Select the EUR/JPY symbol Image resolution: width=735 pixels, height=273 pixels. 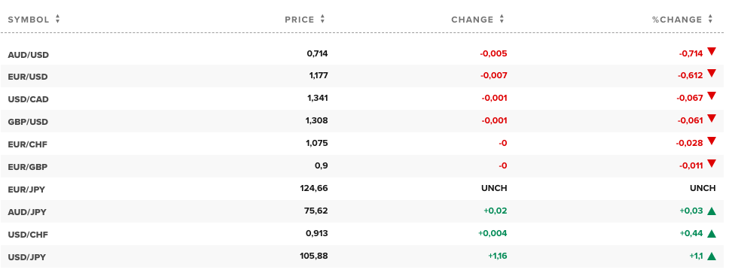(26, 190)
